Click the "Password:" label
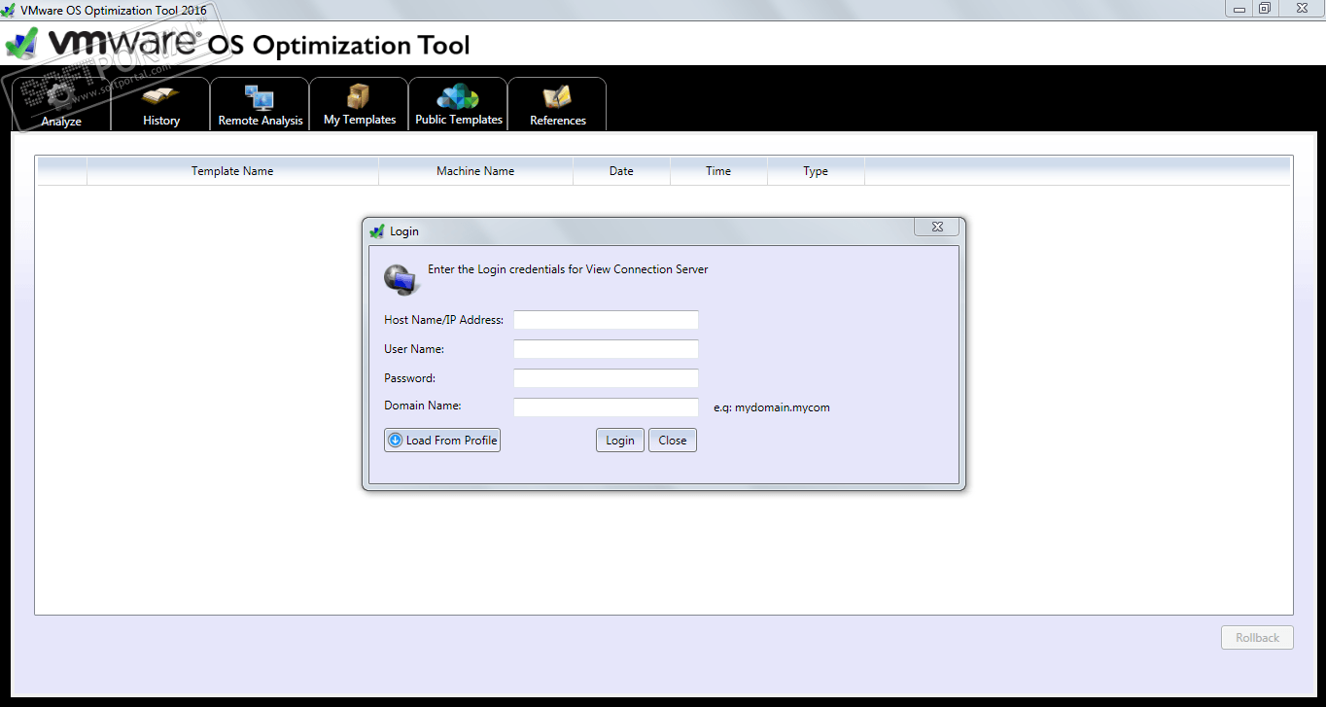Image resolution: width=1326 pixels, height=707 pixels. click(410, 378)
